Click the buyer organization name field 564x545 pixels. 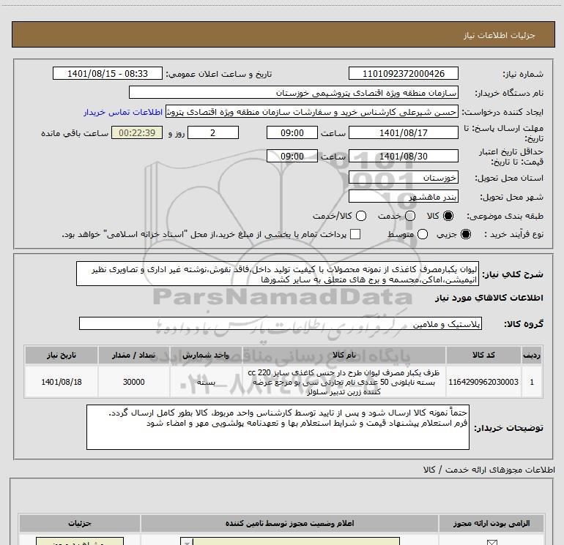click(294, 92)
